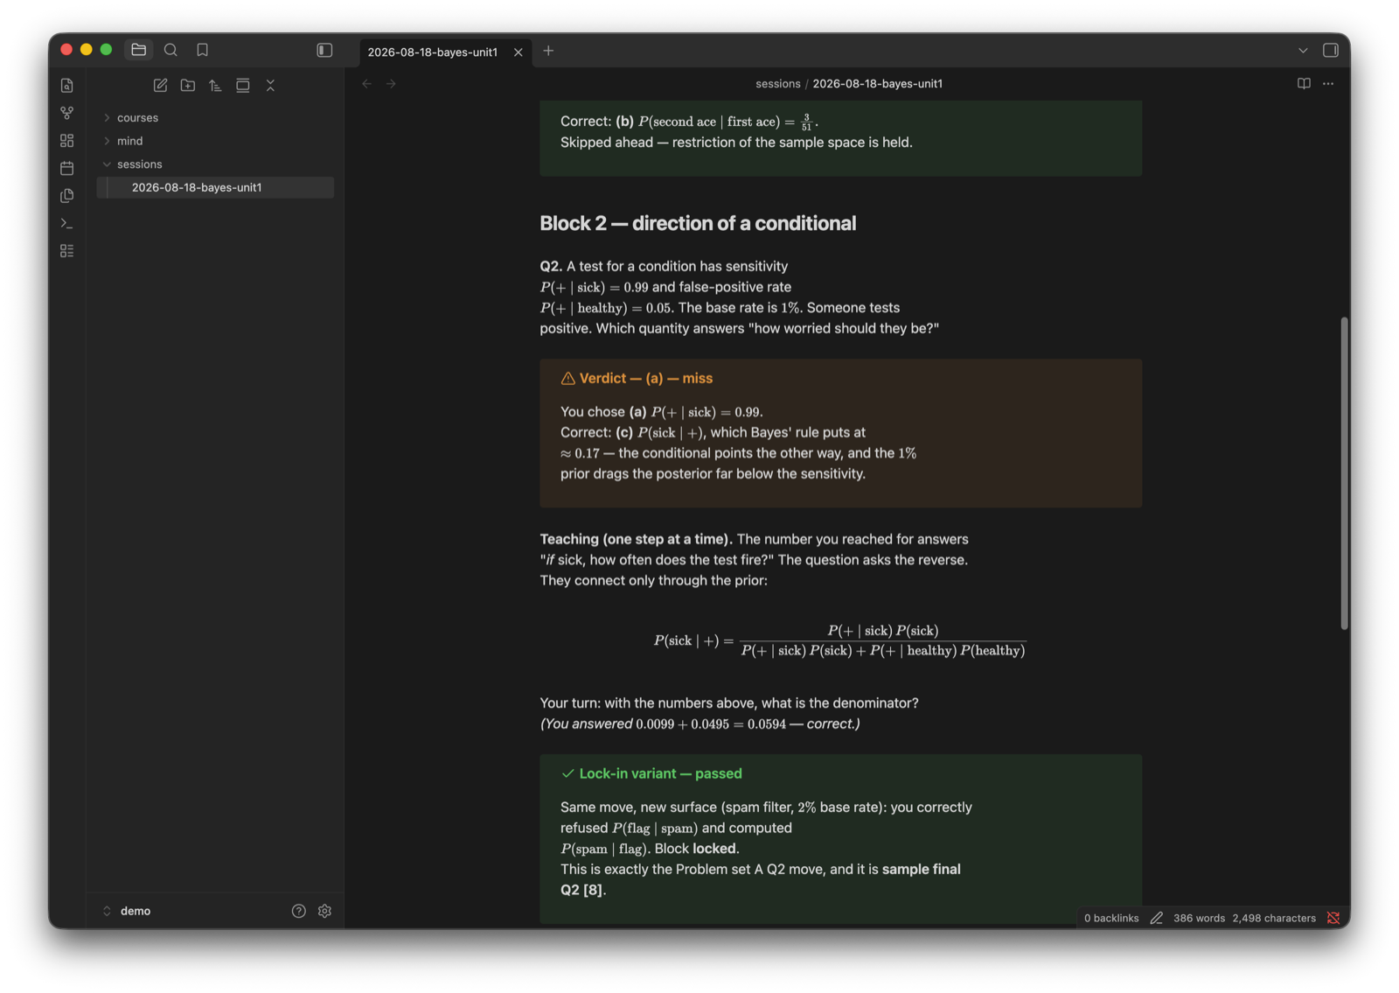Navigate forward with right arrow
The image size is (1399, 993).
392,84
